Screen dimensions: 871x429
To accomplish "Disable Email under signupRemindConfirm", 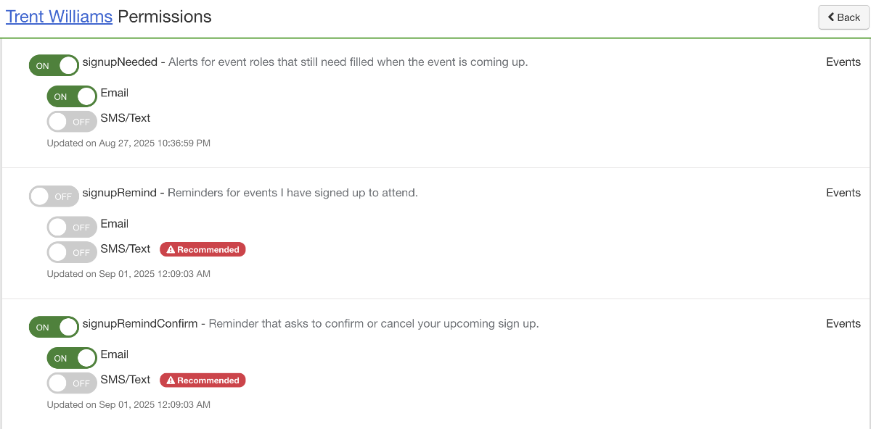I will pos(72,358).
